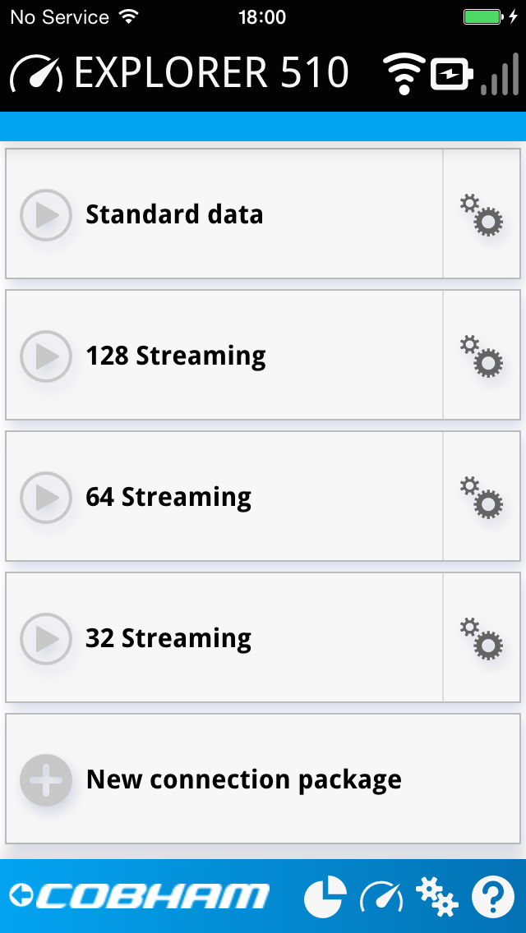Image resolution: width=526 pixels, height=933 pixels.
Task: Tap the WiFi status icon in header
Action: click(403, 72)
